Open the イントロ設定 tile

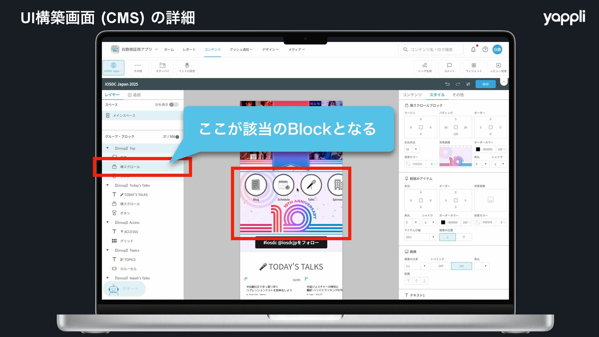187,67
